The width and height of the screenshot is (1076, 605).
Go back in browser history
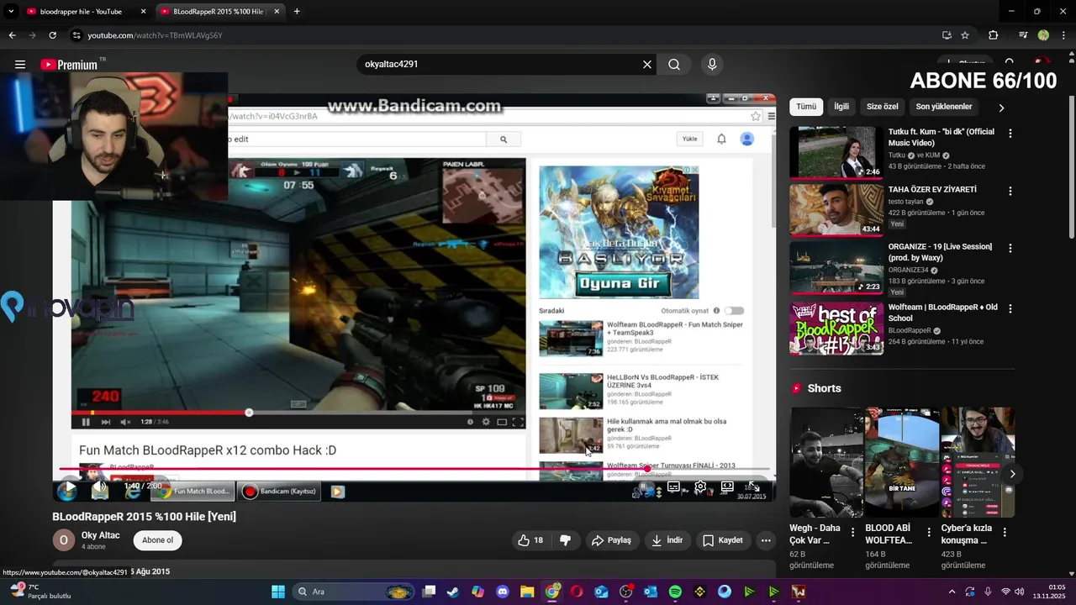coord(12,35)
